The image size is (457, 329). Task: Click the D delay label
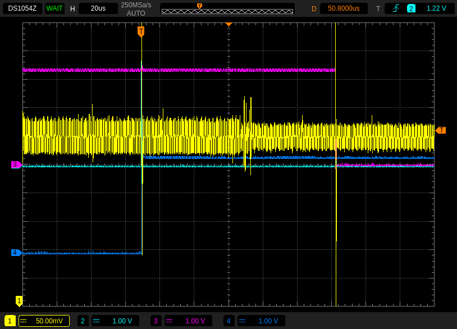314,8
